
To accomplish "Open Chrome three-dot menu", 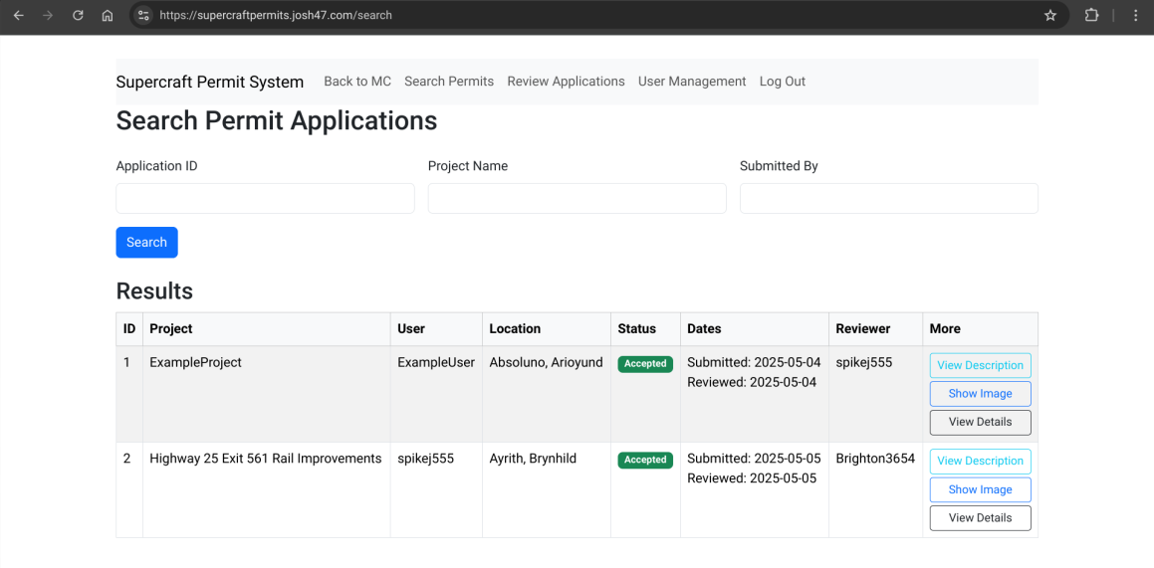I will click(x=1135, y=16).
